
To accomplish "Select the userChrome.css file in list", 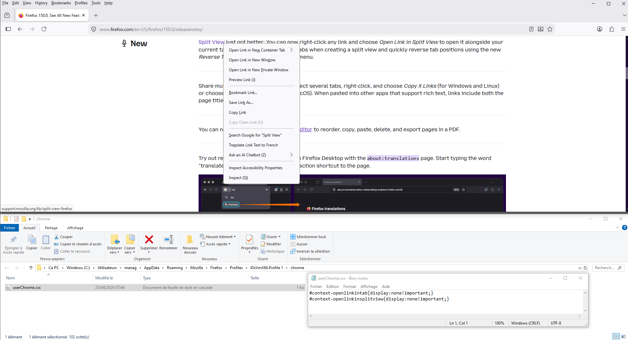I will (x=27, y=288).
